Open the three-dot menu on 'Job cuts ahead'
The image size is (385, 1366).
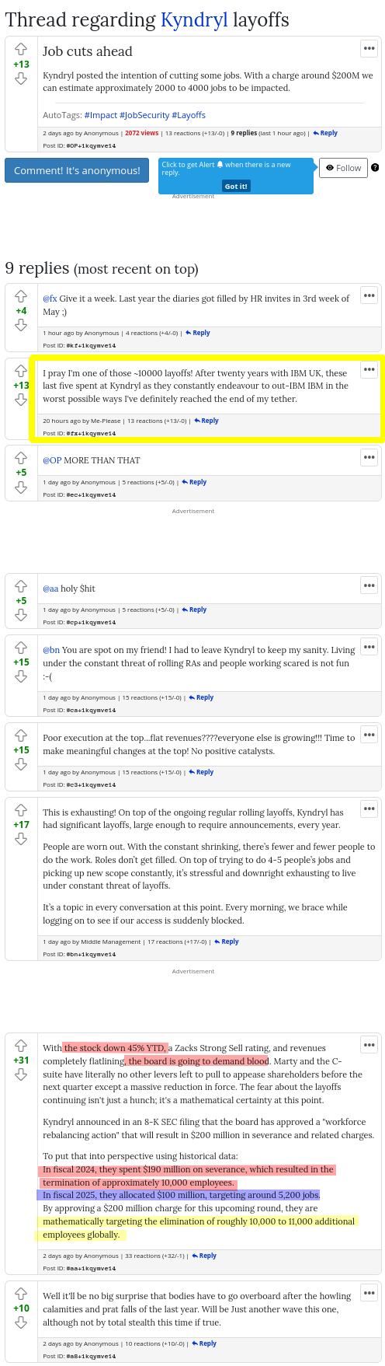[369, 48]
